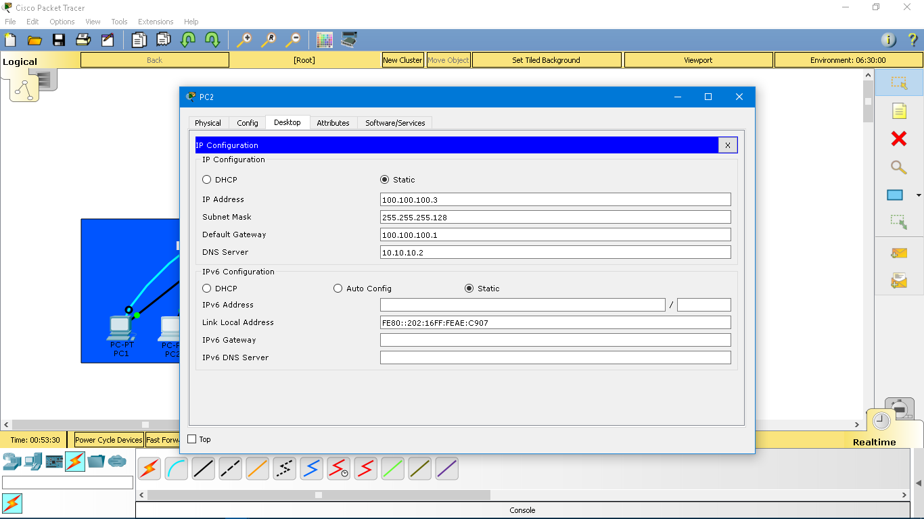Select the Network Devices category icon

click(12, 462)
